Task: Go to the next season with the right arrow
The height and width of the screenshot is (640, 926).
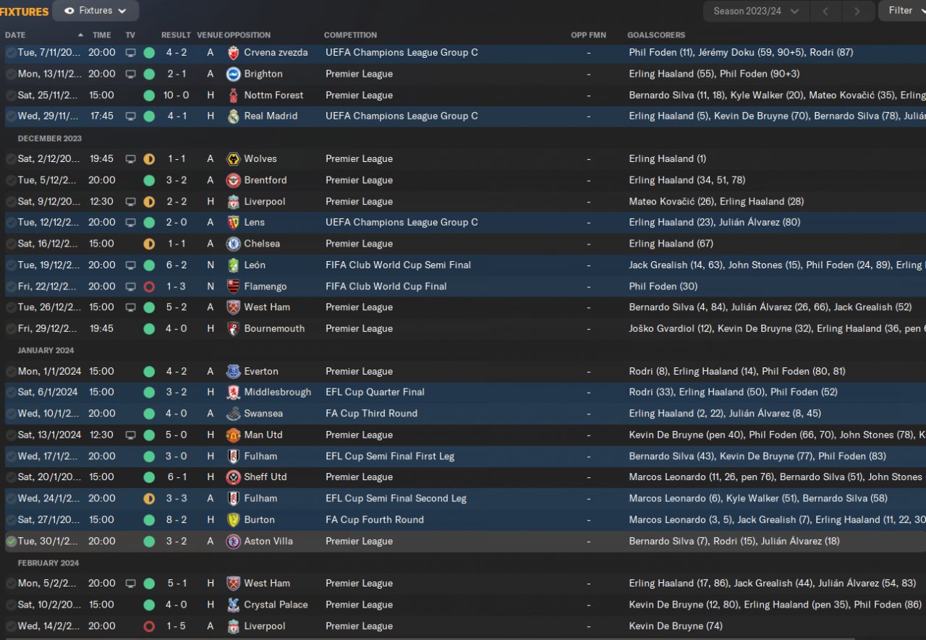Action: [x=857, y=11]
